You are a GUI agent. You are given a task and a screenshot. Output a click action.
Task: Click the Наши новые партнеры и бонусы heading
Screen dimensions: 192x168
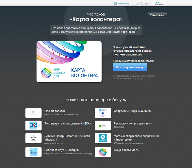coord(96,100)
